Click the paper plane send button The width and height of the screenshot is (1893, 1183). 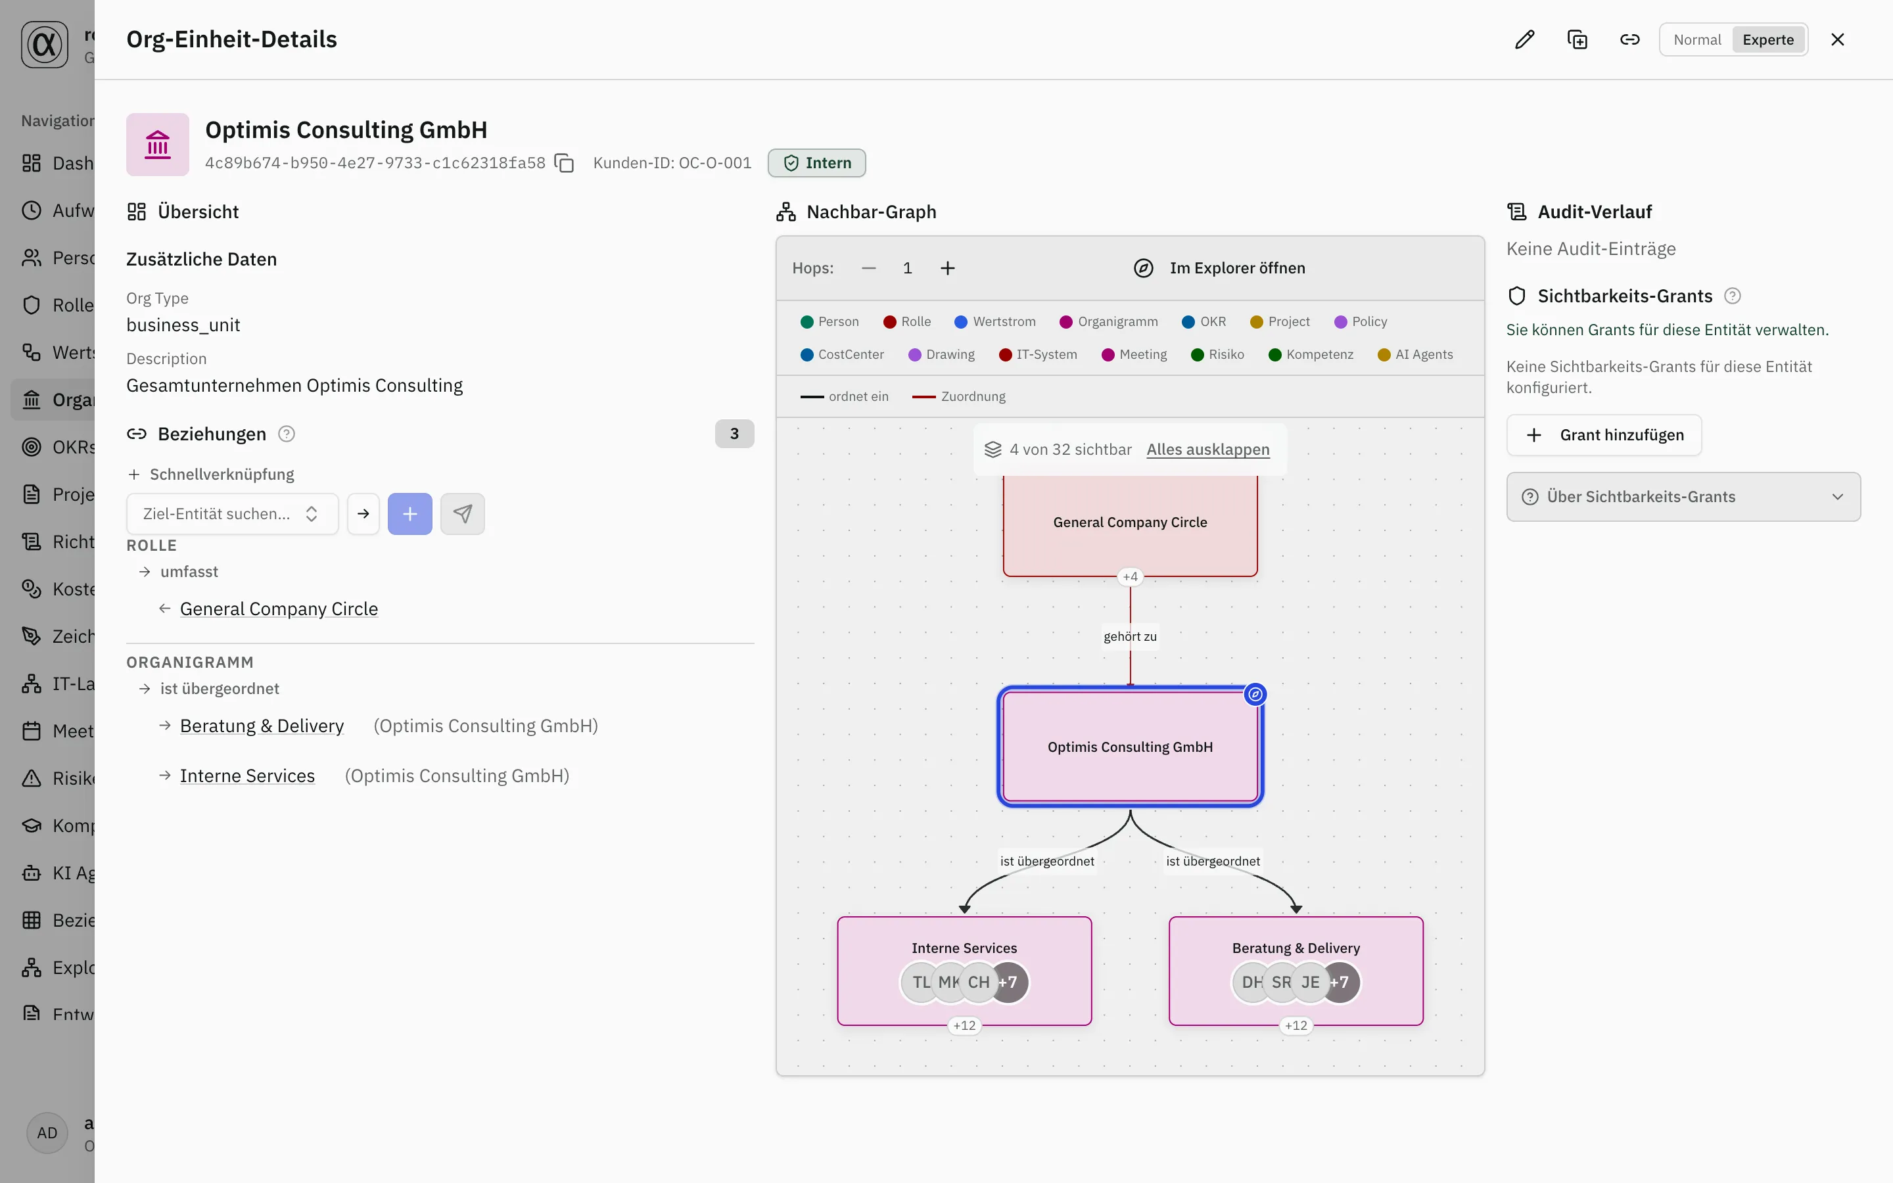point(462,514)
